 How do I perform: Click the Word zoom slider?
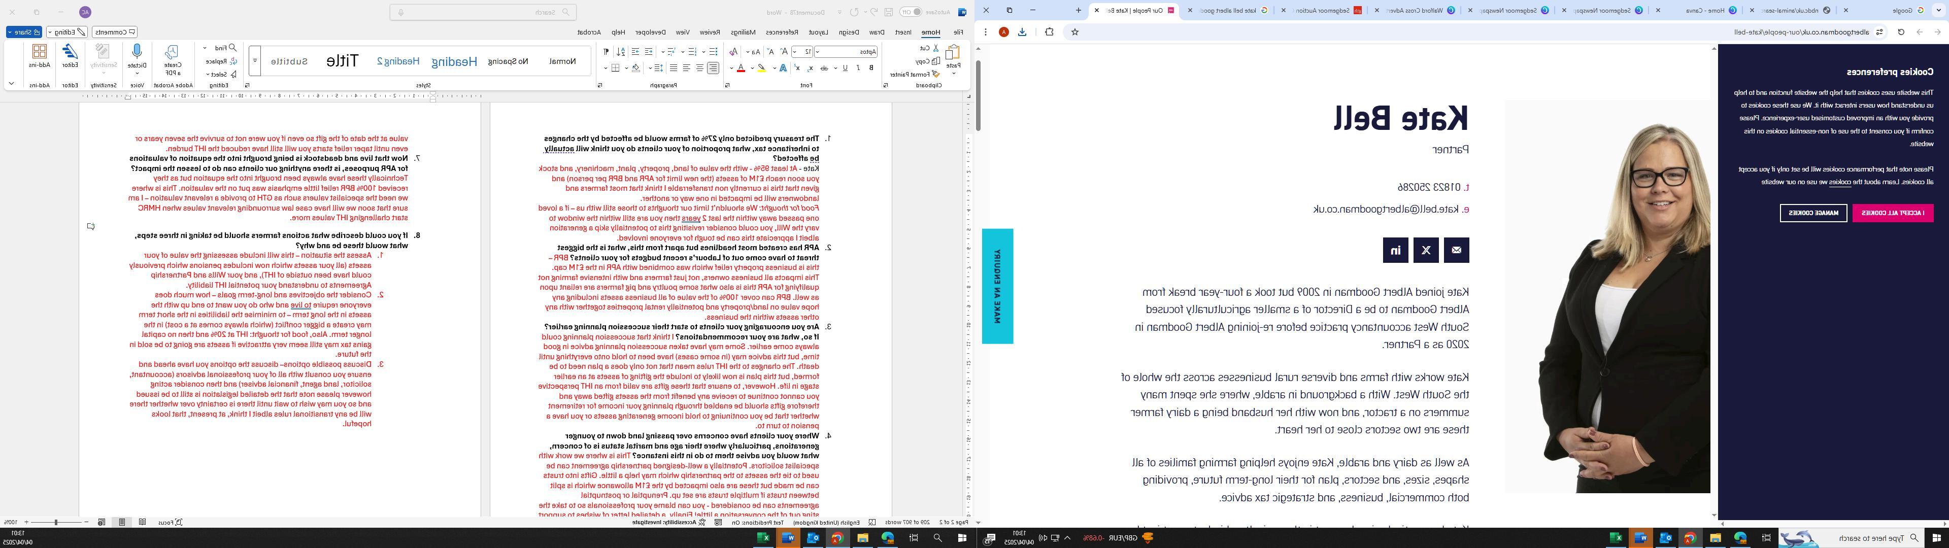click(55, 522)
